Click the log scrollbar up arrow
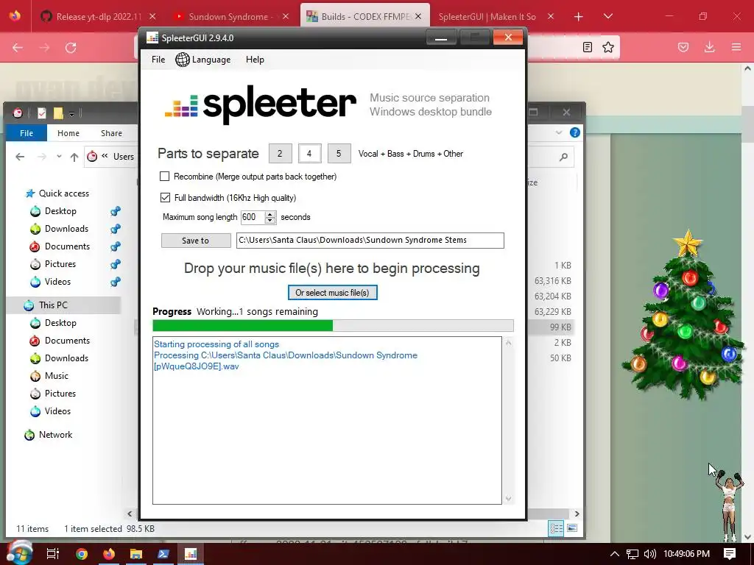 (x=508, y=343)
